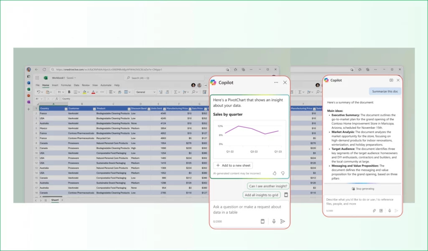Viewport: 428px width, 251px height.
Task: Open the Borders tool in the ribbon
Action: point(76,92)
